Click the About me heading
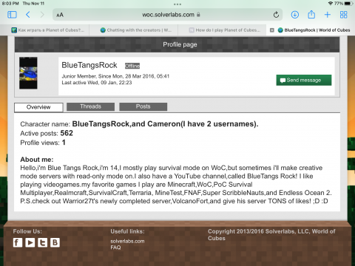Image resolution: width=355 pixels, height=266 pixels. (x=37, y=160)
